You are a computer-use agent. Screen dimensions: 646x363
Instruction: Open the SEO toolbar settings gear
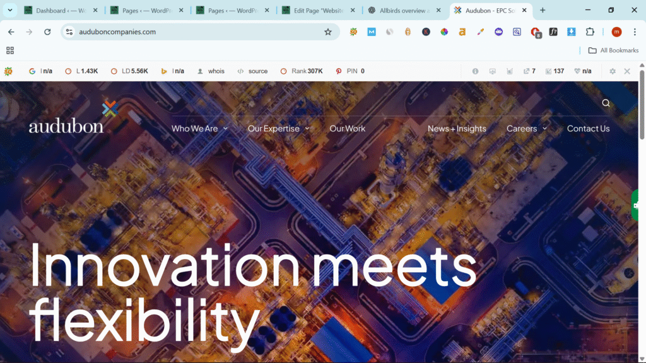coord(612,71)
